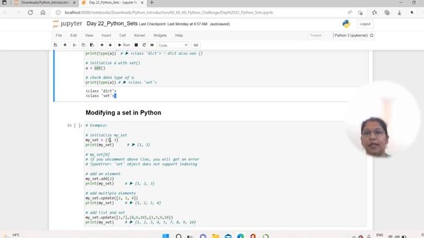Open the Help menu
Screen dimensions: 424x238
179,35
